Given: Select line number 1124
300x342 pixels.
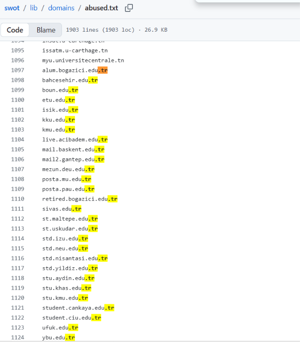Looking at the screenshot, I should point(18,338).
